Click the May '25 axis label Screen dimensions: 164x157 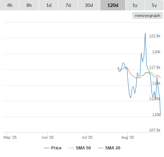(10, 137)
